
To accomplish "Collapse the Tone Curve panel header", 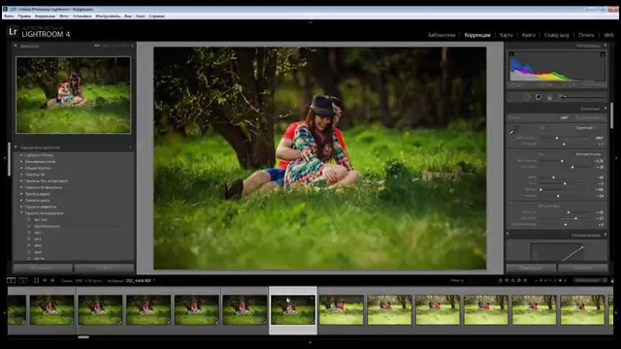I will click(x=605, y=235).
